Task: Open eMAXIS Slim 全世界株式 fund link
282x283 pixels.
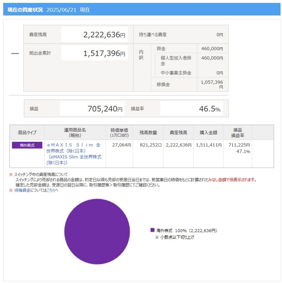Action: (x=74, y=154)
